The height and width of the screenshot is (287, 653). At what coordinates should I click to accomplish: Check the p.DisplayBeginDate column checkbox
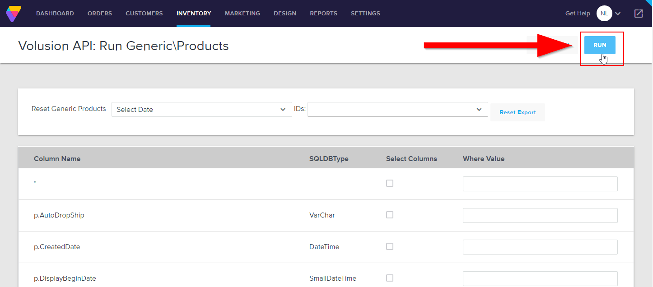point(390,278)
